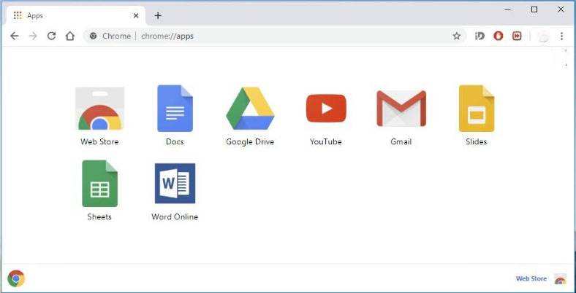This screenshot has width=576, height=293.
Task: Click the small Web Store icon in footer
Action: pyautogui.click(x=560, y=278)
